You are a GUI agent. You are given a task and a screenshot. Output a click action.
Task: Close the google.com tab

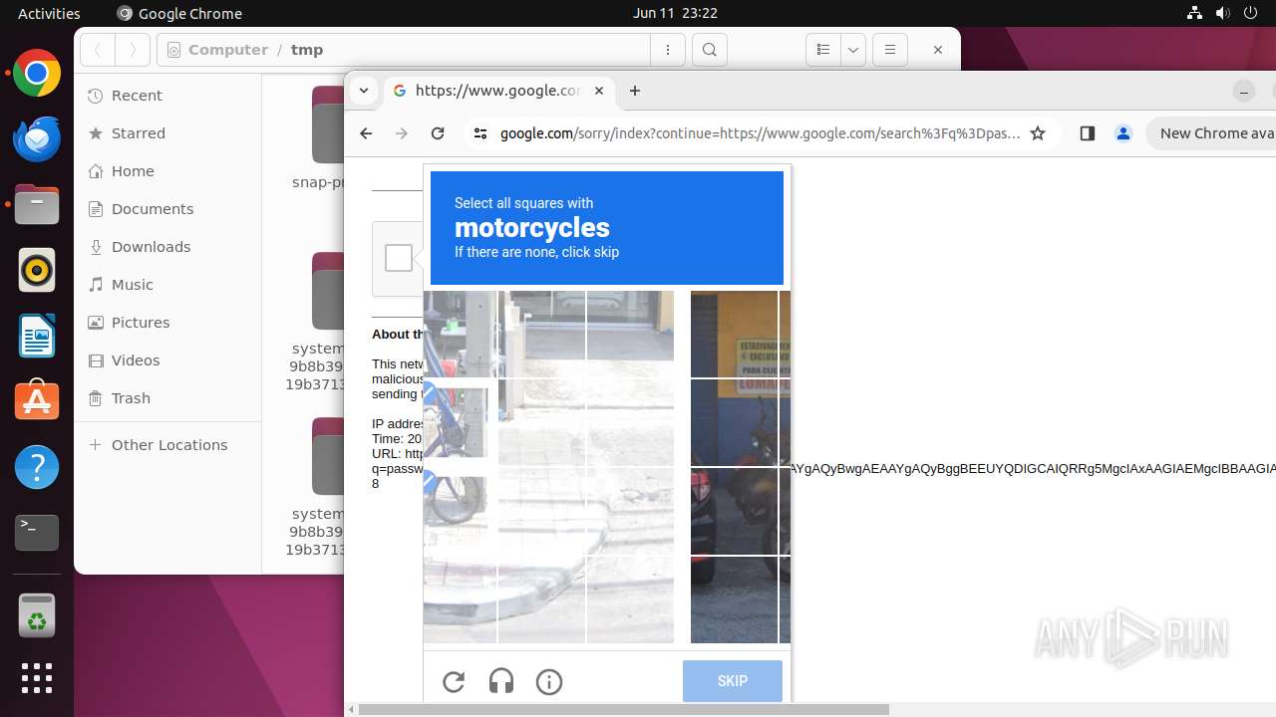pos(599,91)
